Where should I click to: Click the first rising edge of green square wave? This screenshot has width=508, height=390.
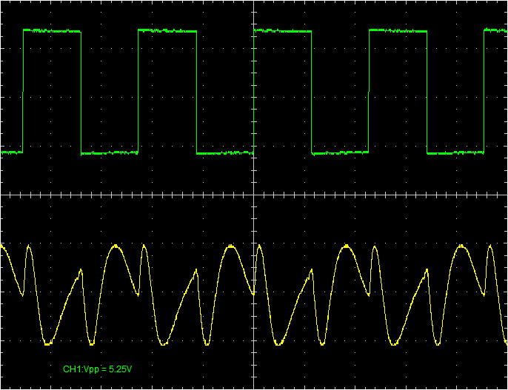[x=23, y=93]
